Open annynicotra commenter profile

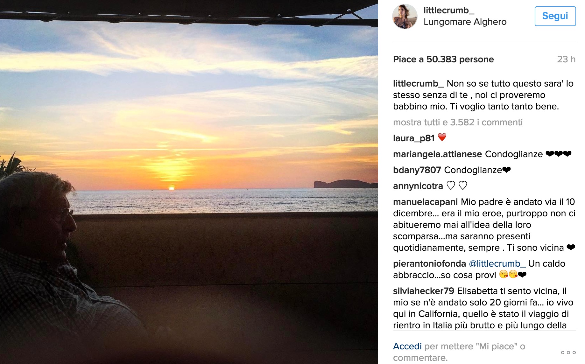(x=418, y=186)
